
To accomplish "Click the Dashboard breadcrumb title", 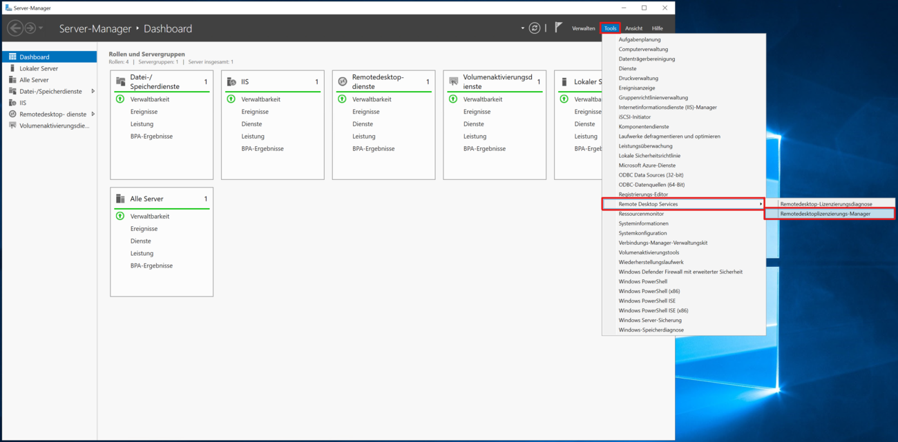I will (168, 28).
